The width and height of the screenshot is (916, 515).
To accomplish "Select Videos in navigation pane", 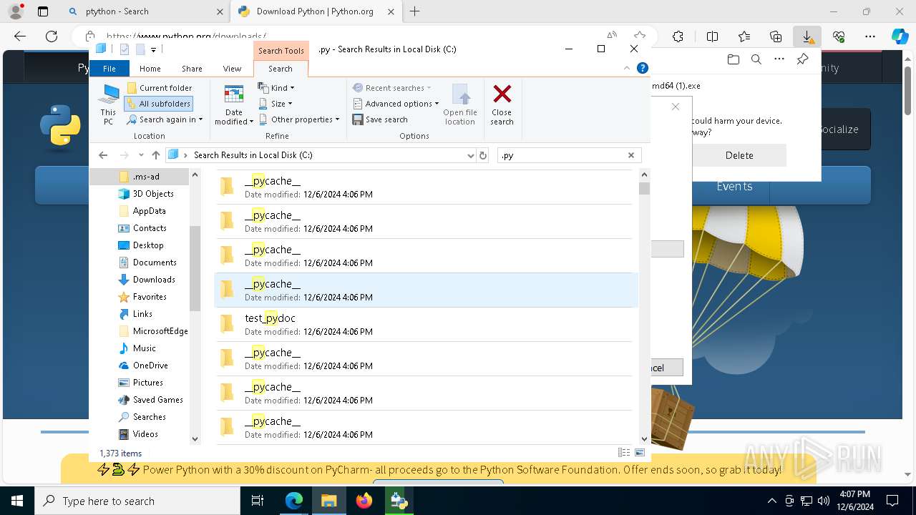I will [x=145, y=434].
